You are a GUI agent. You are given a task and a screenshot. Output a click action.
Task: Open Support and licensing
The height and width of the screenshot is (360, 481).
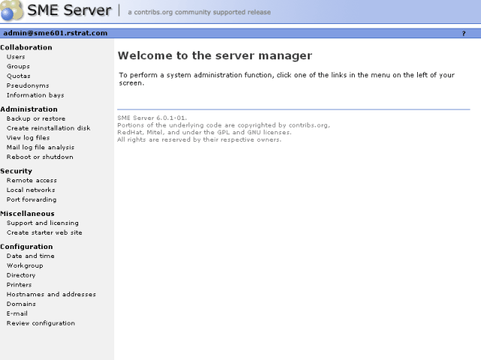(x=43, y=223)
